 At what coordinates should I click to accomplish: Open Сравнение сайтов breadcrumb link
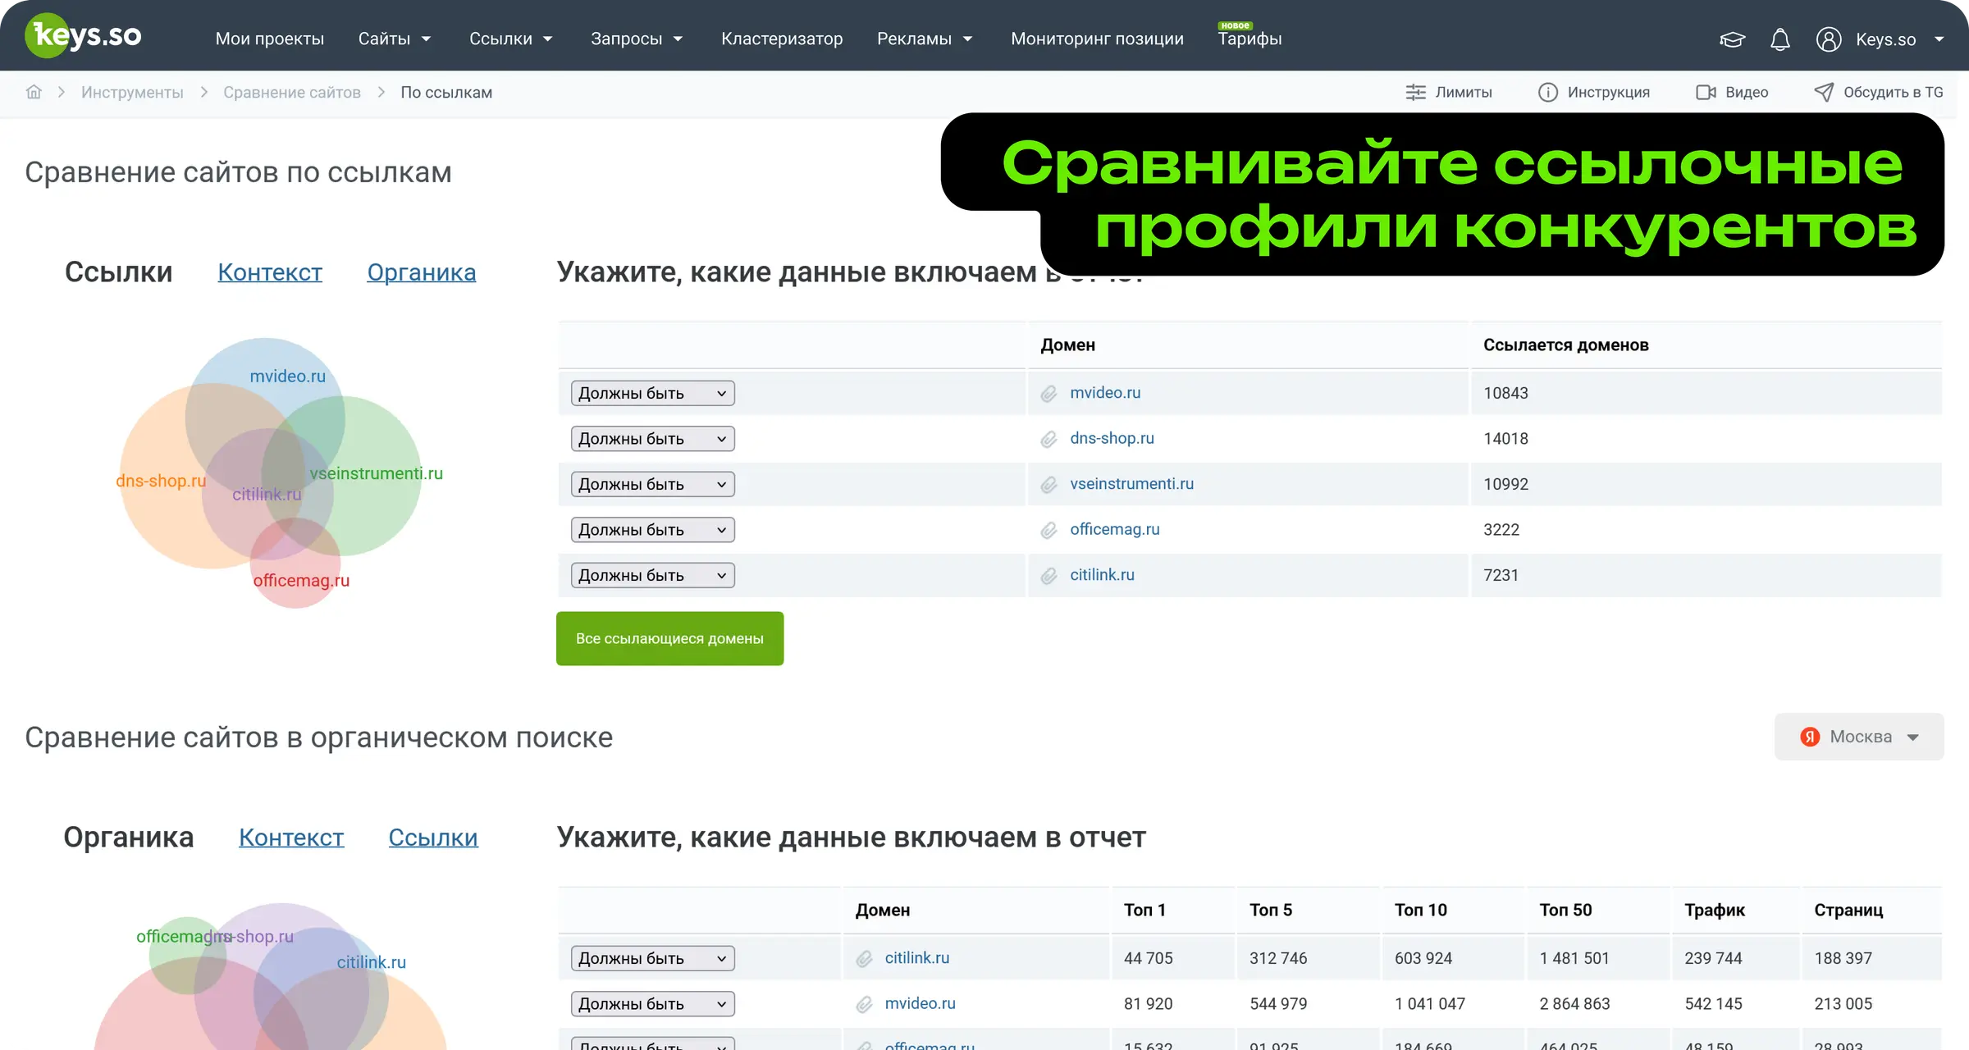[292, 93]
